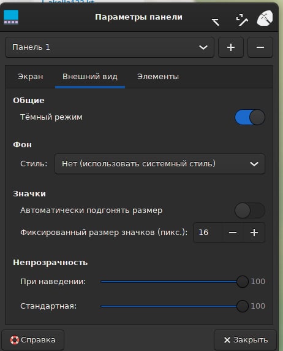Click the 100 value beside Стандартная
Viewport: 283px width, 351px height.
[258, 306]
